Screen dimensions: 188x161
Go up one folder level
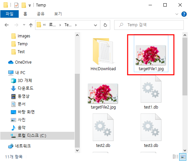coord(31,25)
